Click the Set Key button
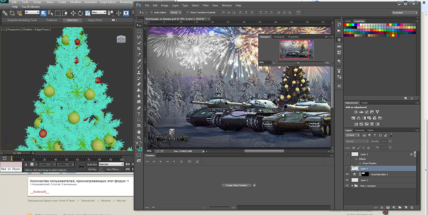The height and width of the screenshot is (215, 428). pos(92,169)
